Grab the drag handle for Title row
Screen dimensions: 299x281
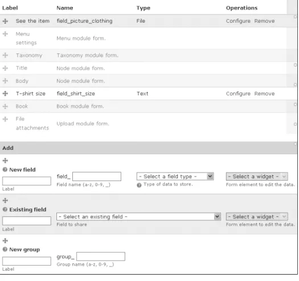point(5,68)
